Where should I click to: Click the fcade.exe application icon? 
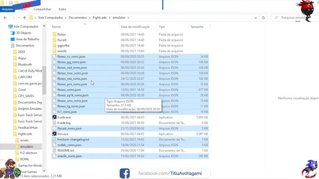tap(54, 117)
